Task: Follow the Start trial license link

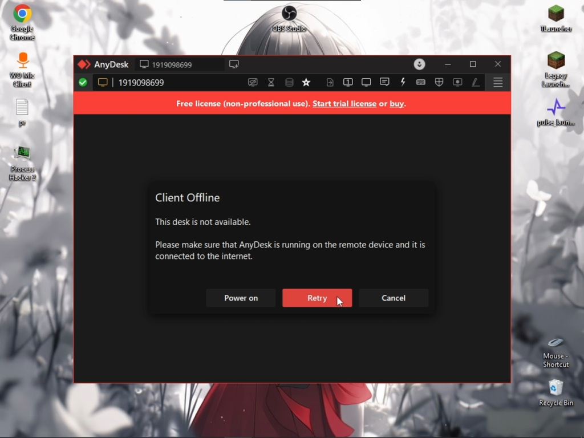Action: click(344, 104)
